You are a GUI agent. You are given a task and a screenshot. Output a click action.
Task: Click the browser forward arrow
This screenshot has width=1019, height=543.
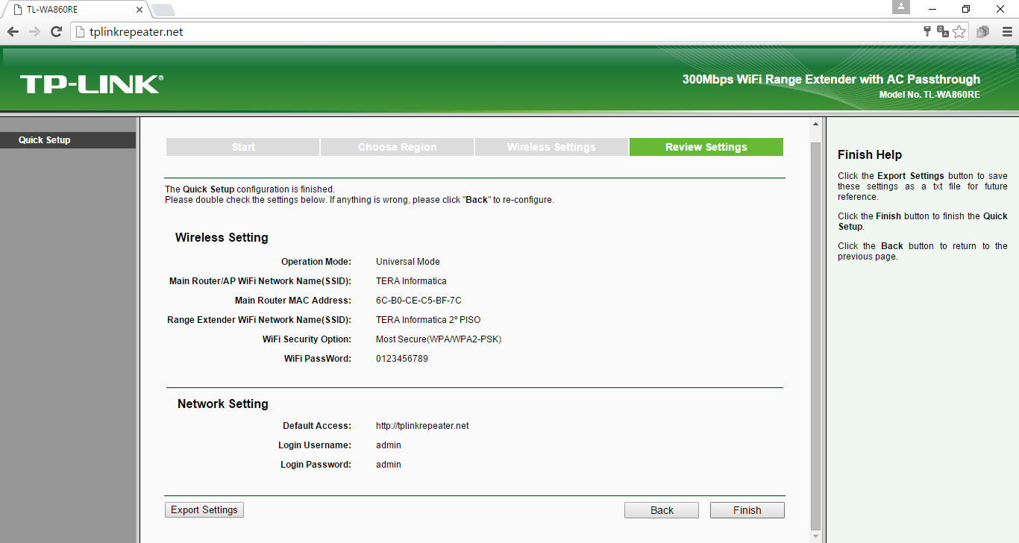34,31
